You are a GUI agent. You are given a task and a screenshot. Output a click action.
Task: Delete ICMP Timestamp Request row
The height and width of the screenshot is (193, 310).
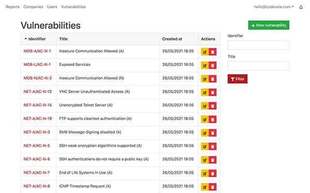coord(212,187)
